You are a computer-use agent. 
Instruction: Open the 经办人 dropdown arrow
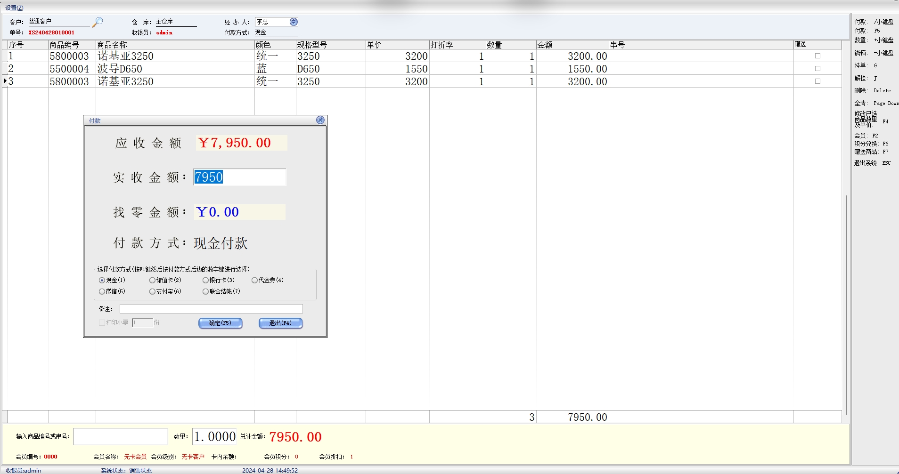point(294,22)
